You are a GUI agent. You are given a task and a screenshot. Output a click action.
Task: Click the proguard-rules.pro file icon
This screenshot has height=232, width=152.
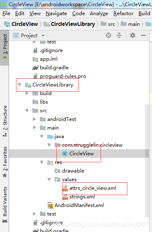[x=35, y=76]
